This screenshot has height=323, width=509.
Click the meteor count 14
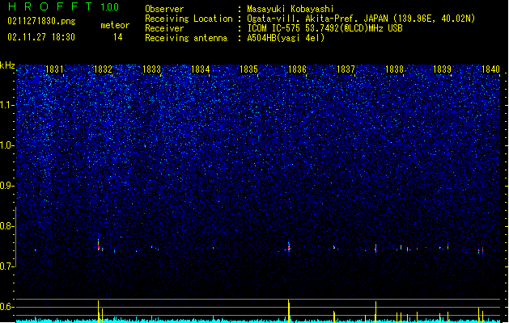(118, 37)
